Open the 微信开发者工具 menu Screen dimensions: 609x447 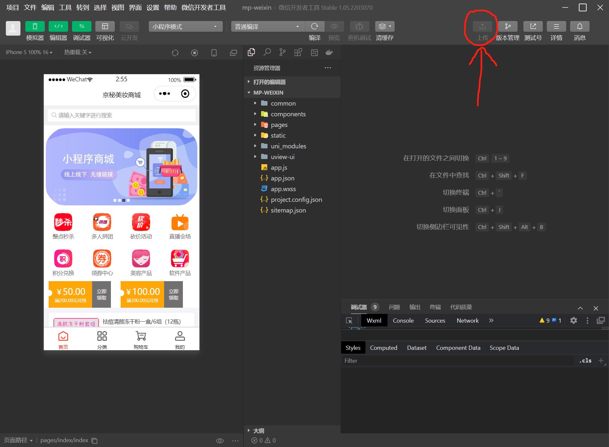[x=204, y=7]
